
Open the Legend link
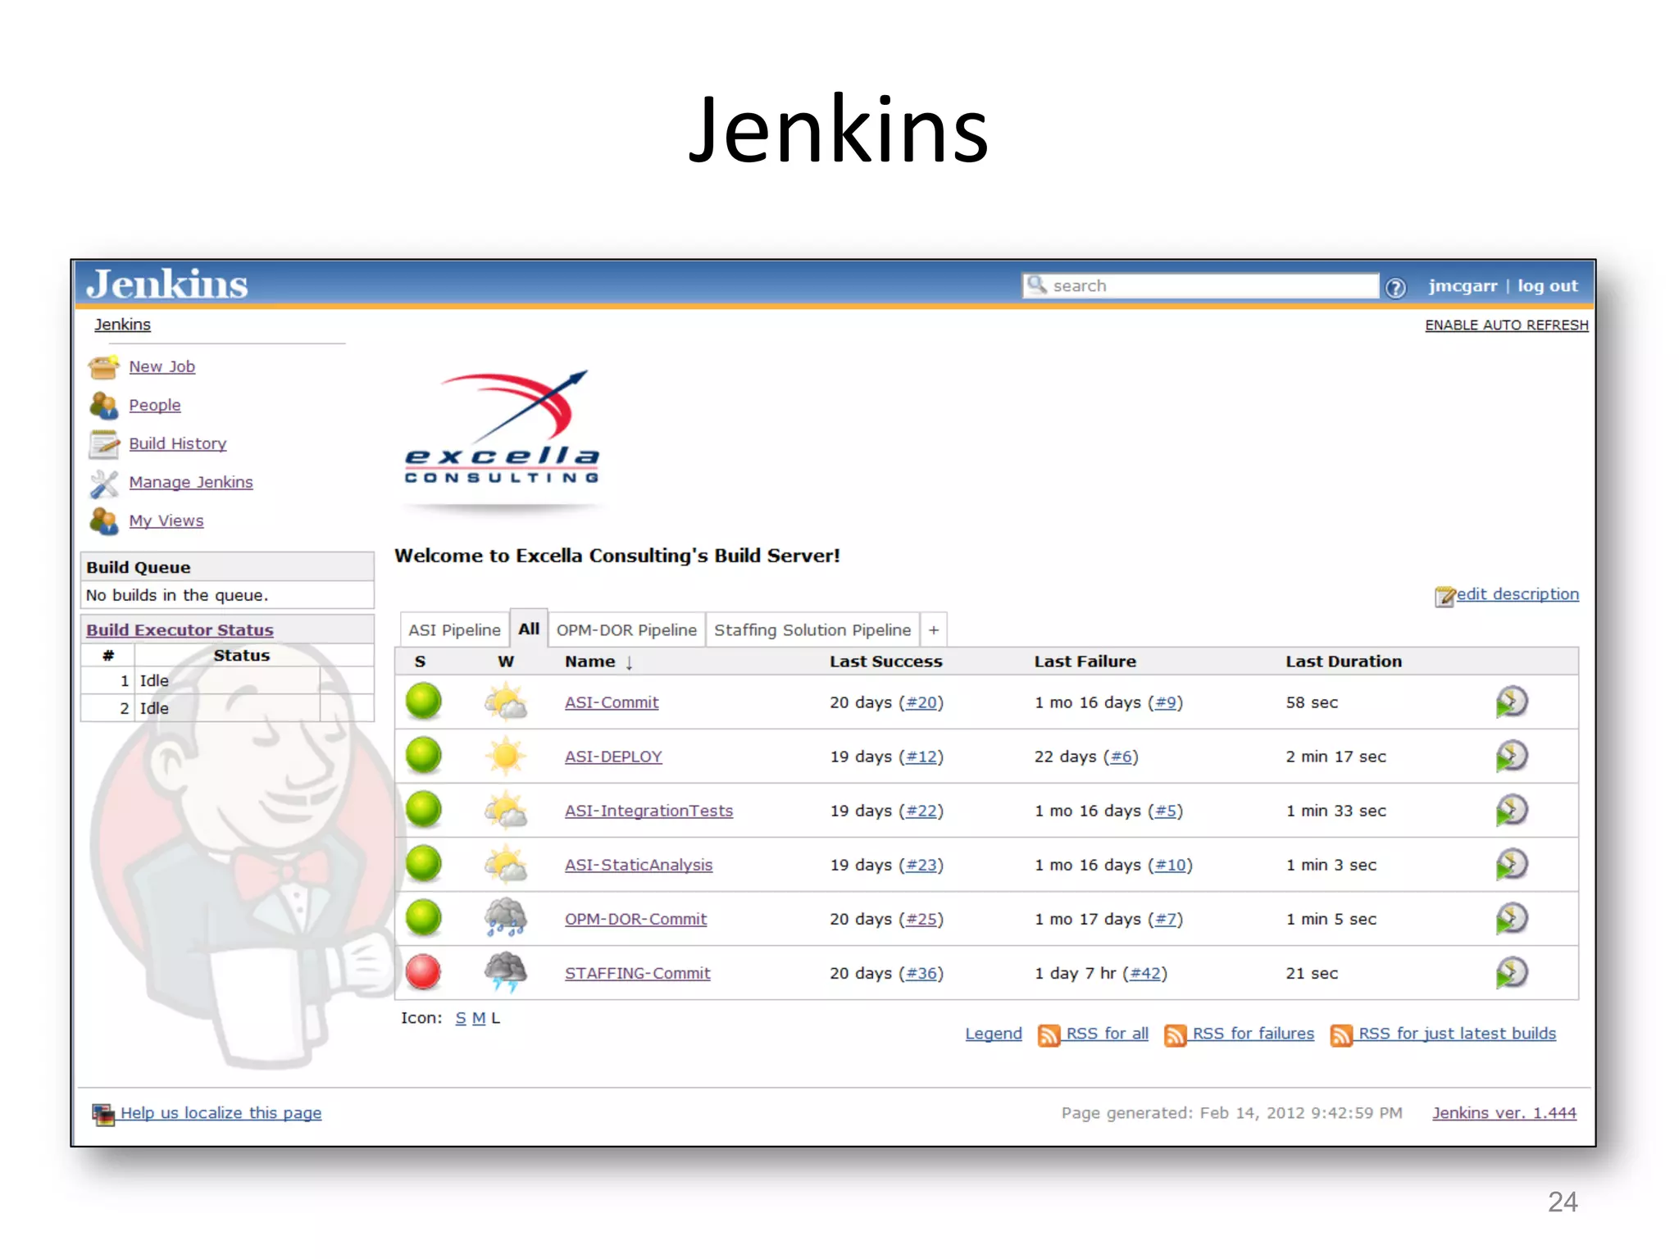[994, 1034]
